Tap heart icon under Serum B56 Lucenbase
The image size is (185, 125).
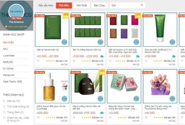(x=38, y=118)
